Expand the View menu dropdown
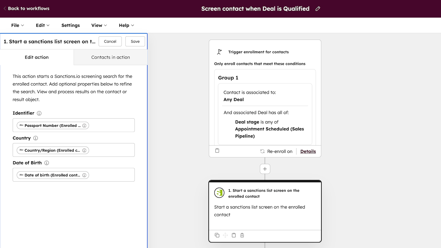 click(99, 25)
